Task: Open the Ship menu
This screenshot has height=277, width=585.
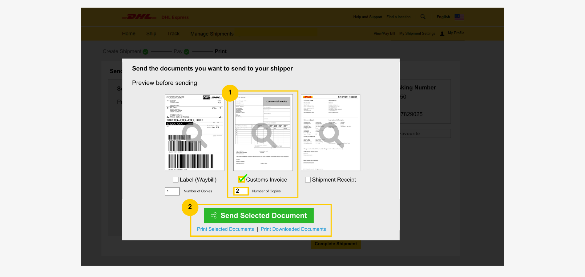Action: 151,34
